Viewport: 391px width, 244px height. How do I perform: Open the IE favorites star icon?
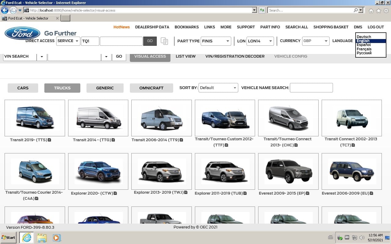(x=378, y=11)
